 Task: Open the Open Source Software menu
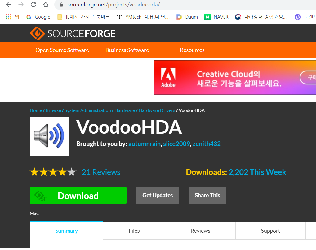[62, 50]
